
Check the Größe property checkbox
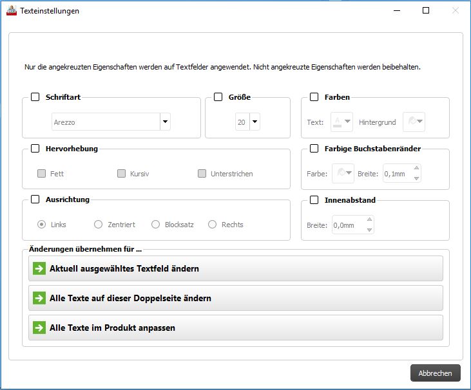point(218,97)
